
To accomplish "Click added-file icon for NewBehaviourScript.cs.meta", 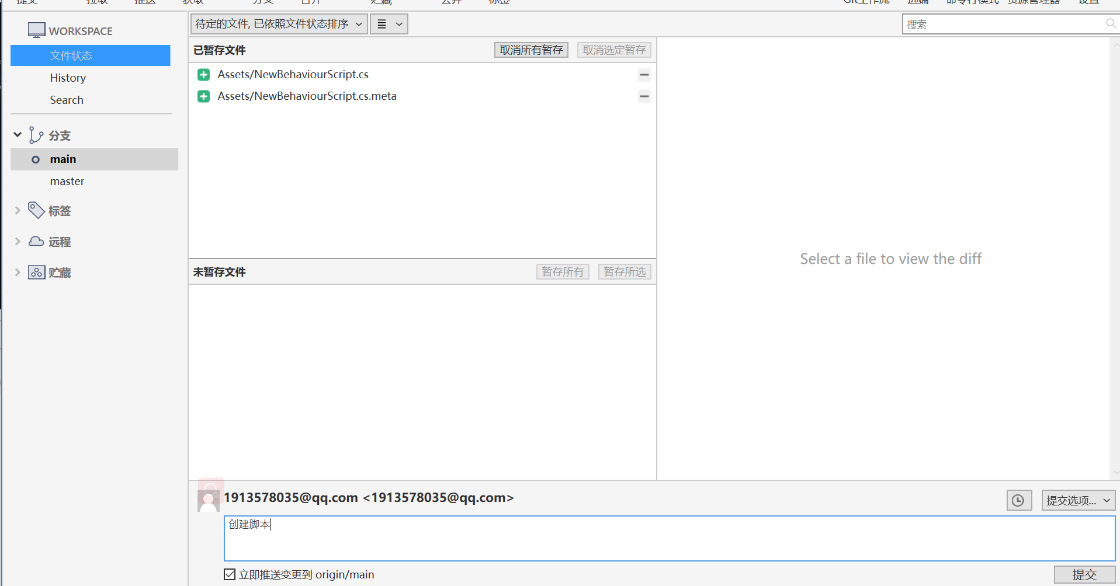I will pos(203,96).
